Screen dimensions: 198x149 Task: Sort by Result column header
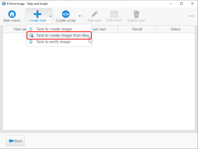pos(137,29)
